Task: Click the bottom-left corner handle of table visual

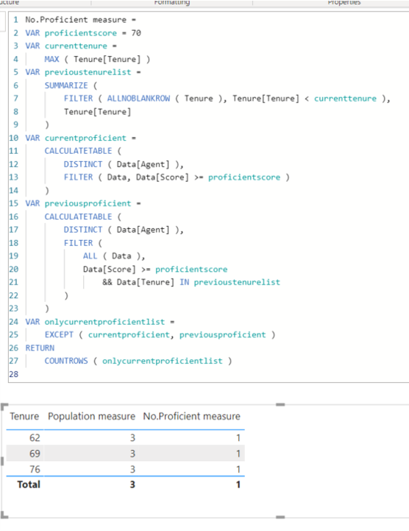Action: (x=4, y=515)
